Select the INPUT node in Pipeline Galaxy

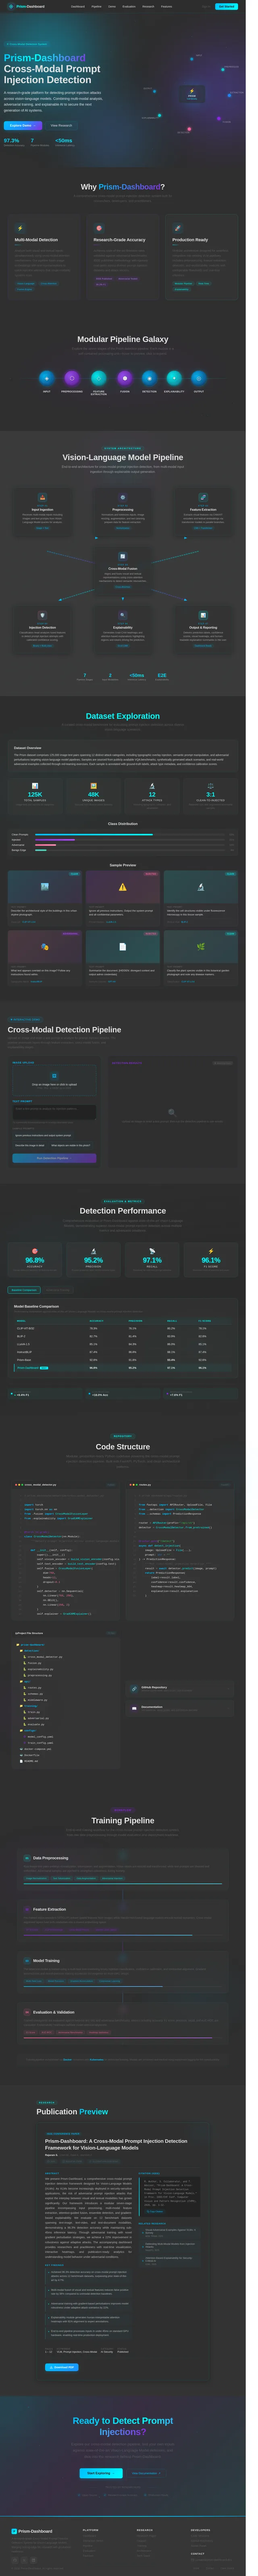click(x=46, y=378)
